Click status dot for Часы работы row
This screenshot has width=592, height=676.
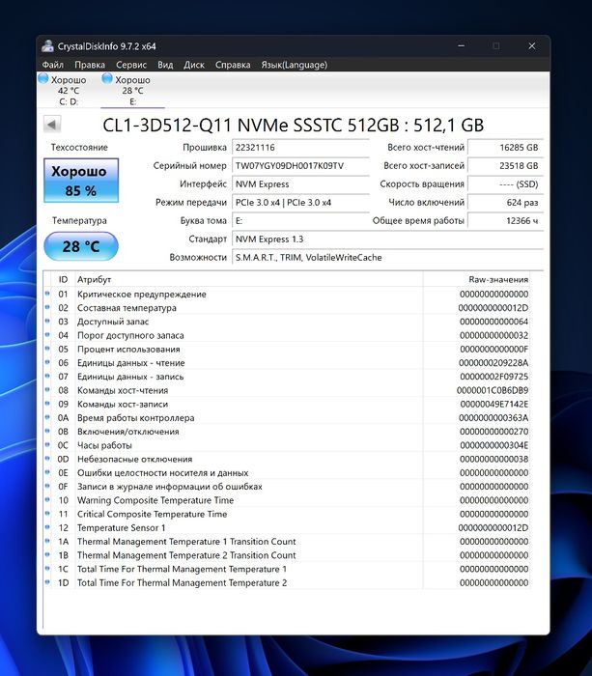click(47, 445)
